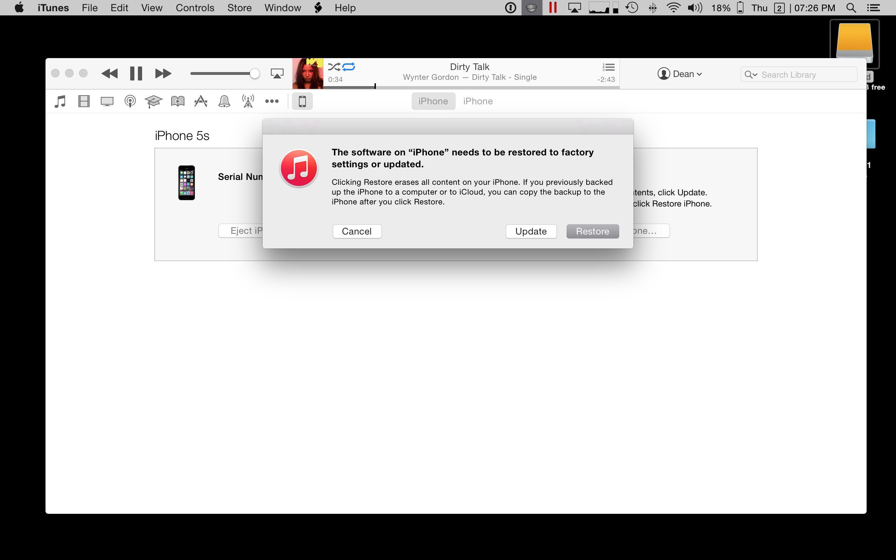This screenshot has width=896, height=560.
Task: Open Spotlight search magnifier
Action: tap(851, 8)
